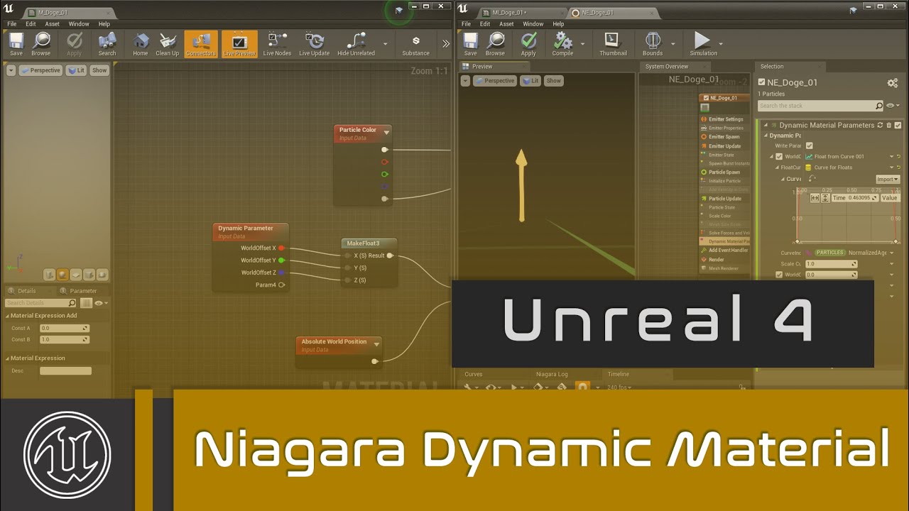The width and height of the screenshot is (909, 511).
Task: Click Show in the material preview viewport
Action: (99, 70)
